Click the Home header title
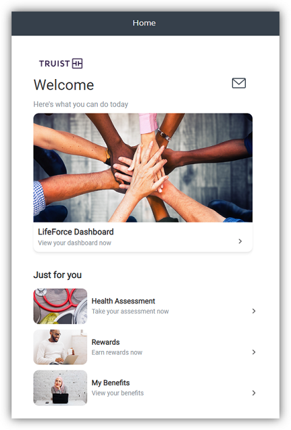Image resolution: width=291 pixels, height=430 pixels. [x=144, y=23]
